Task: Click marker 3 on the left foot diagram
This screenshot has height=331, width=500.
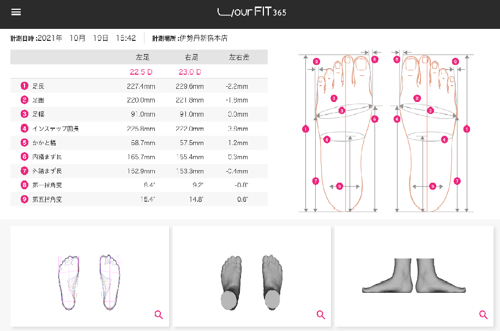Action: click(342, 111)
